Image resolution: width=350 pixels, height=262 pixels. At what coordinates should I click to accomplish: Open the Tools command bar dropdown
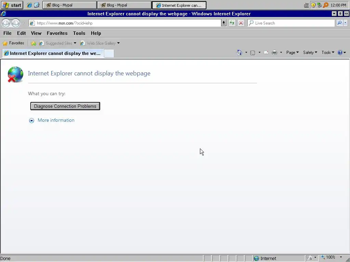point(328,53)
